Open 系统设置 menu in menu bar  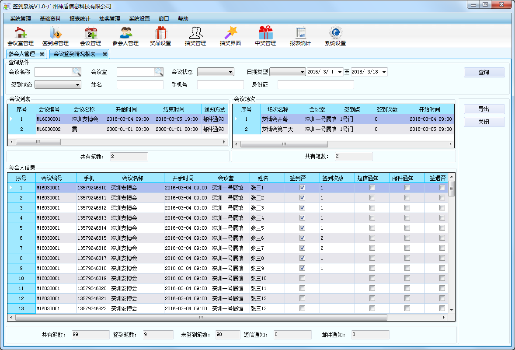pyautogui.click(x=139, y=19)
